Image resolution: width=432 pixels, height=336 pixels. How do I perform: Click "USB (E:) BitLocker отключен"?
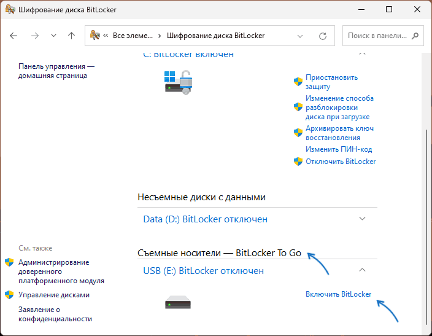coord(203,271)
